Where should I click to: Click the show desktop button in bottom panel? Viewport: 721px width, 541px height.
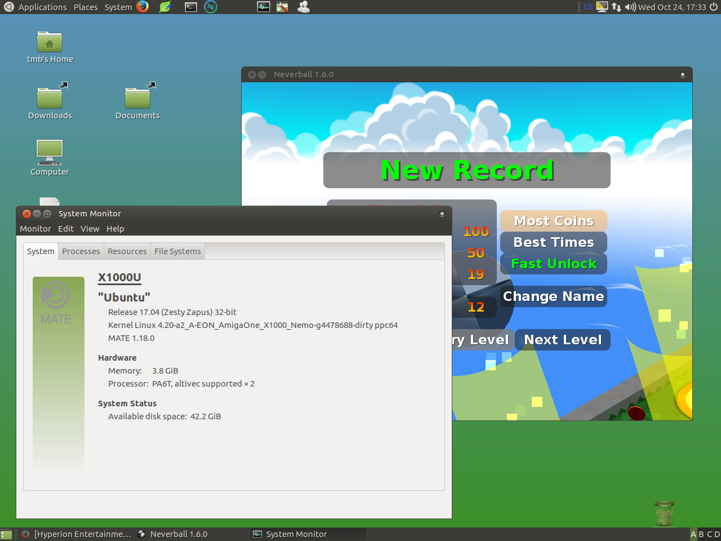(x=6, y=534)
